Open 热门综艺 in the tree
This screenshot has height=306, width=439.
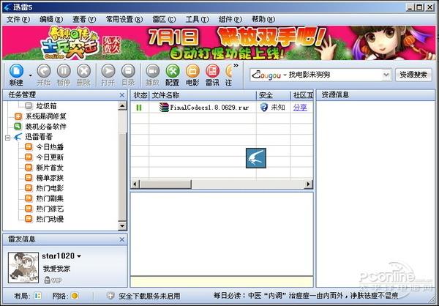(50, 209)
